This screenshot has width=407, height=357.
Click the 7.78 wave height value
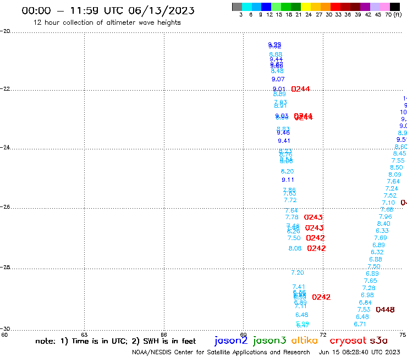pos(292,217)
